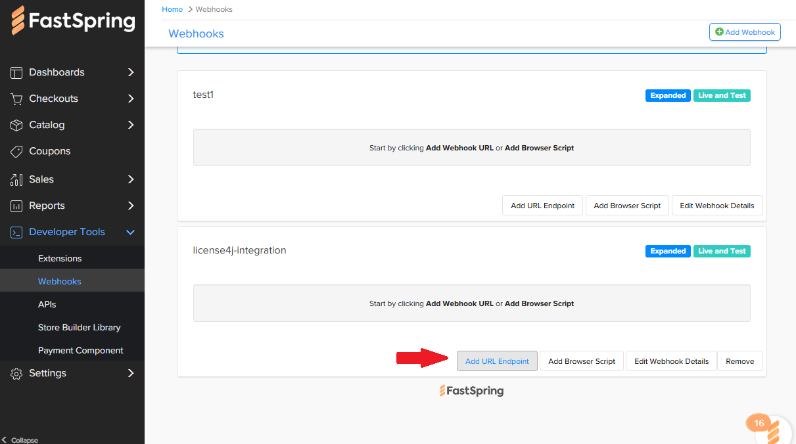Click Add URL Endpoint for test1

[x=542, y=206]
